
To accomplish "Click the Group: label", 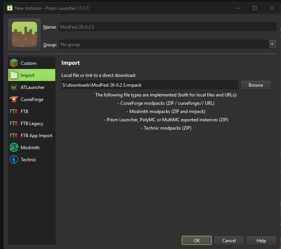I will [x=50, y=44].
